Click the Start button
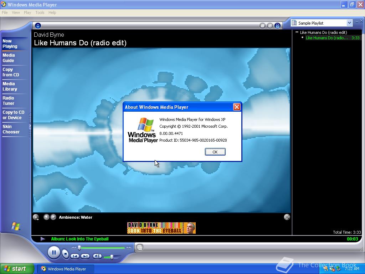 (17, 269)
